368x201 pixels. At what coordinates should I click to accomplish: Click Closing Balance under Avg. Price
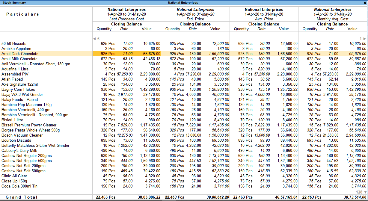[264, 24]
